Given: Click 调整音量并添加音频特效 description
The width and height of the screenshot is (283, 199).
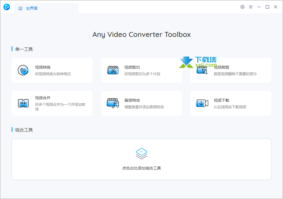Looking at the screenshot, I should pyautogui.click(x=144, y=107).
